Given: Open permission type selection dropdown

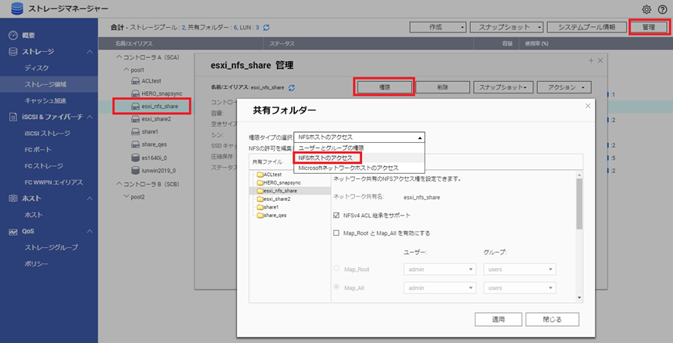Looking at the screenshot, I should click(360, 137).
